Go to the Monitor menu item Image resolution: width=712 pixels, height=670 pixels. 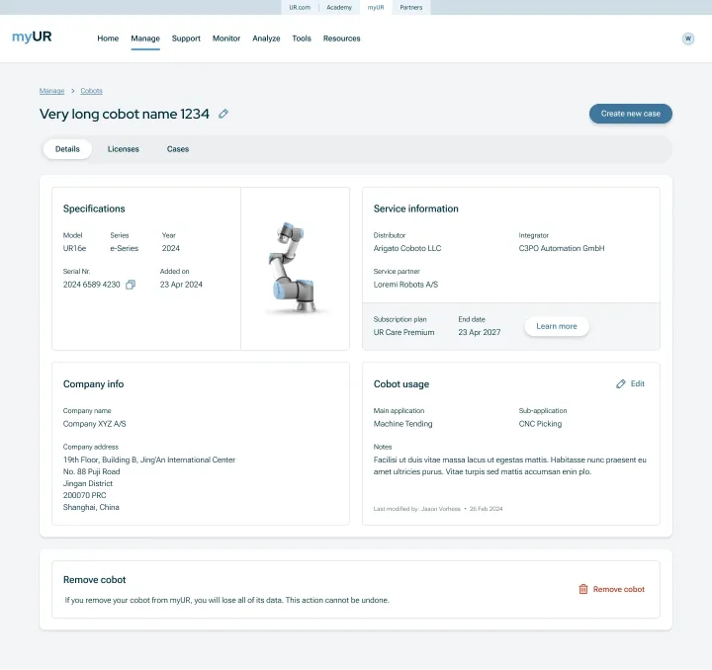226,39
